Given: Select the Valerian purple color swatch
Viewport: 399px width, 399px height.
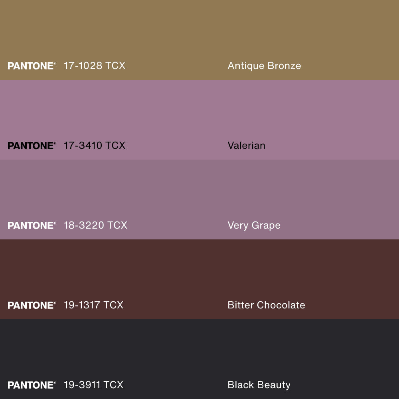Looking at the screenshot, I should coord(199,120).
